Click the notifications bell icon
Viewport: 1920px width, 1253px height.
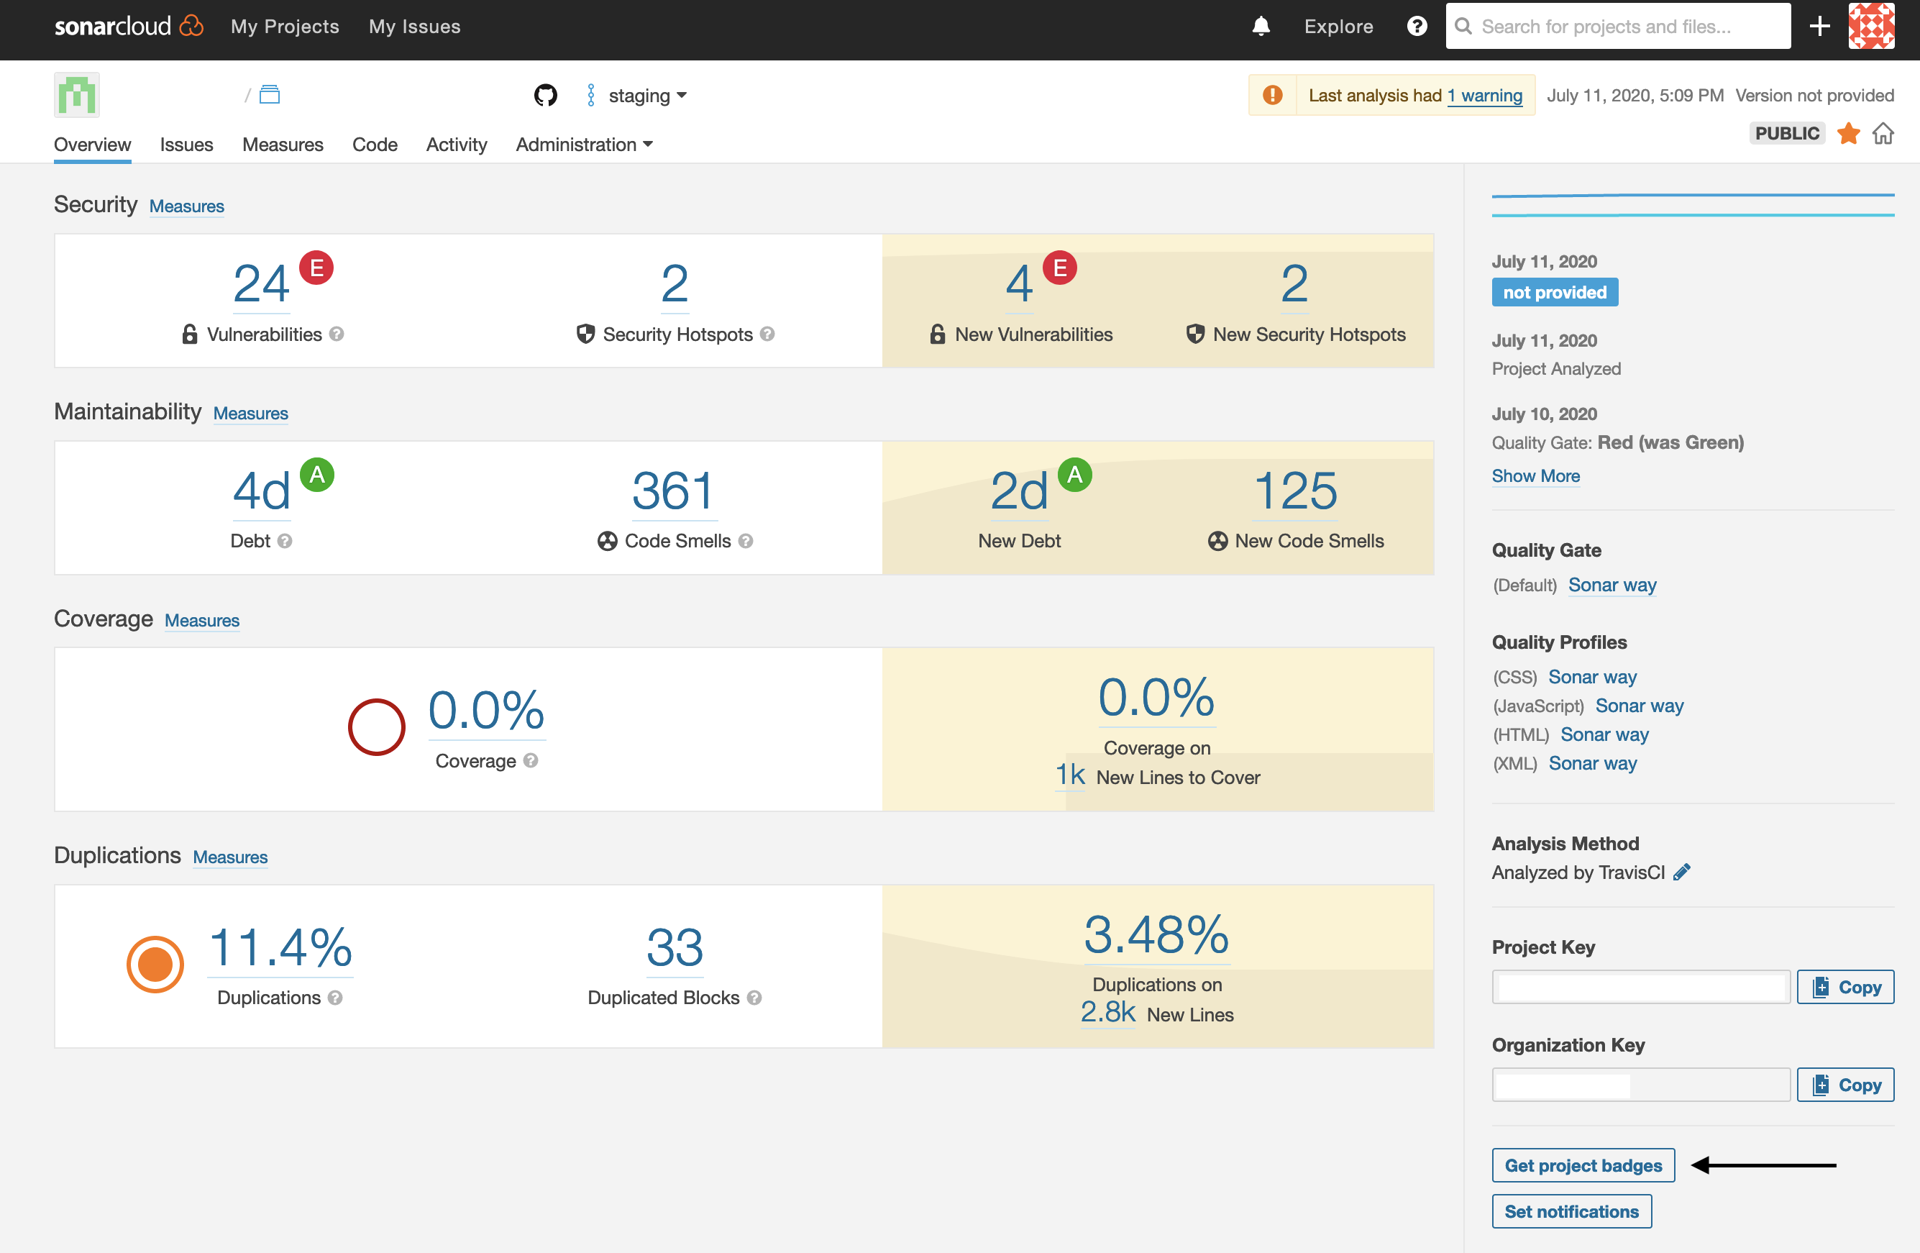[x=1261, y=27]
